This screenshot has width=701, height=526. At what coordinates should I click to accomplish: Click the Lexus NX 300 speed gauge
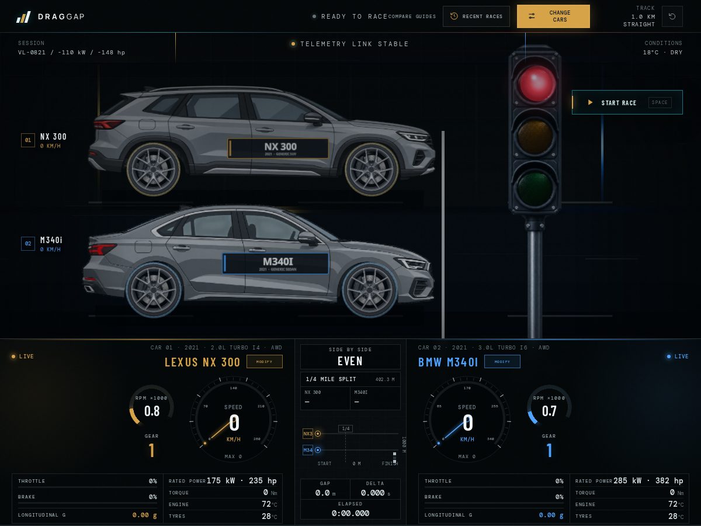click(234, 420)
